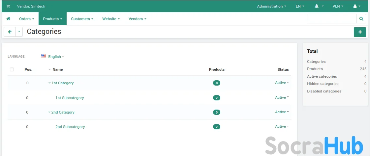370x156 pixels.
Task: Toggle the select all categories checkbox
Action: pyautogui.click(x=12, y=69)
